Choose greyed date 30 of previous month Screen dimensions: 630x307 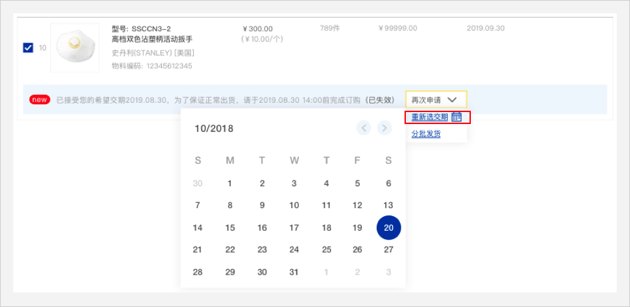tap(198, 184)
